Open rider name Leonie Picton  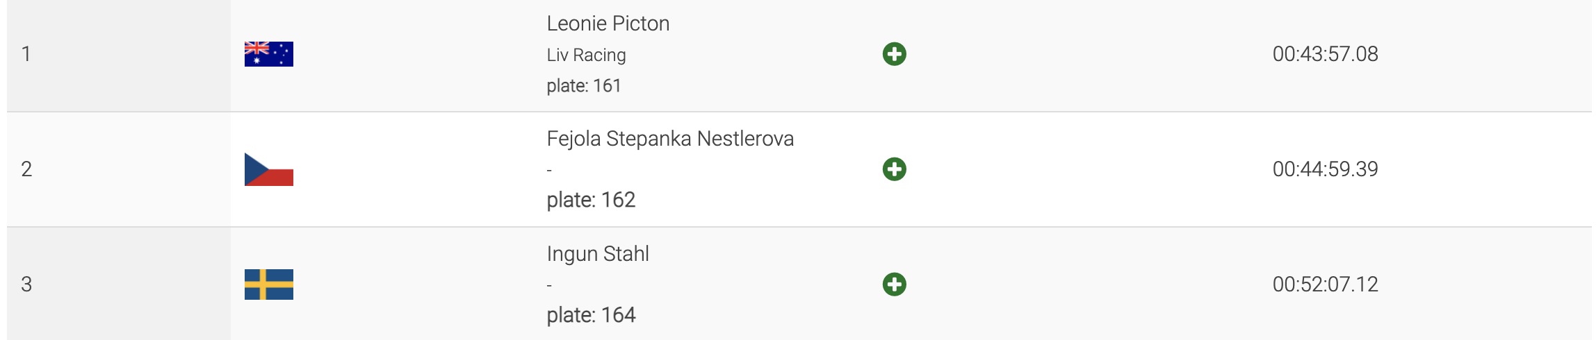[x=608, y=24]
